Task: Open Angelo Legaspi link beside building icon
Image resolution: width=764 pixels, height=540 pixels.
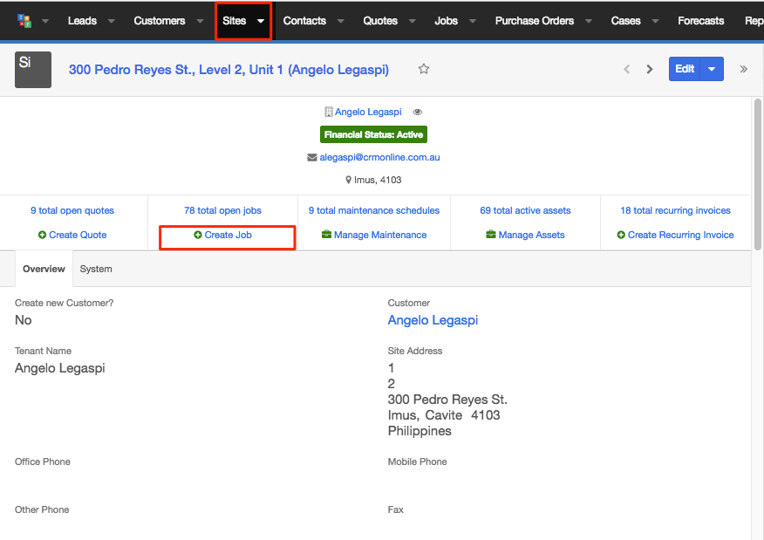Action: click(x=368, y=112)
